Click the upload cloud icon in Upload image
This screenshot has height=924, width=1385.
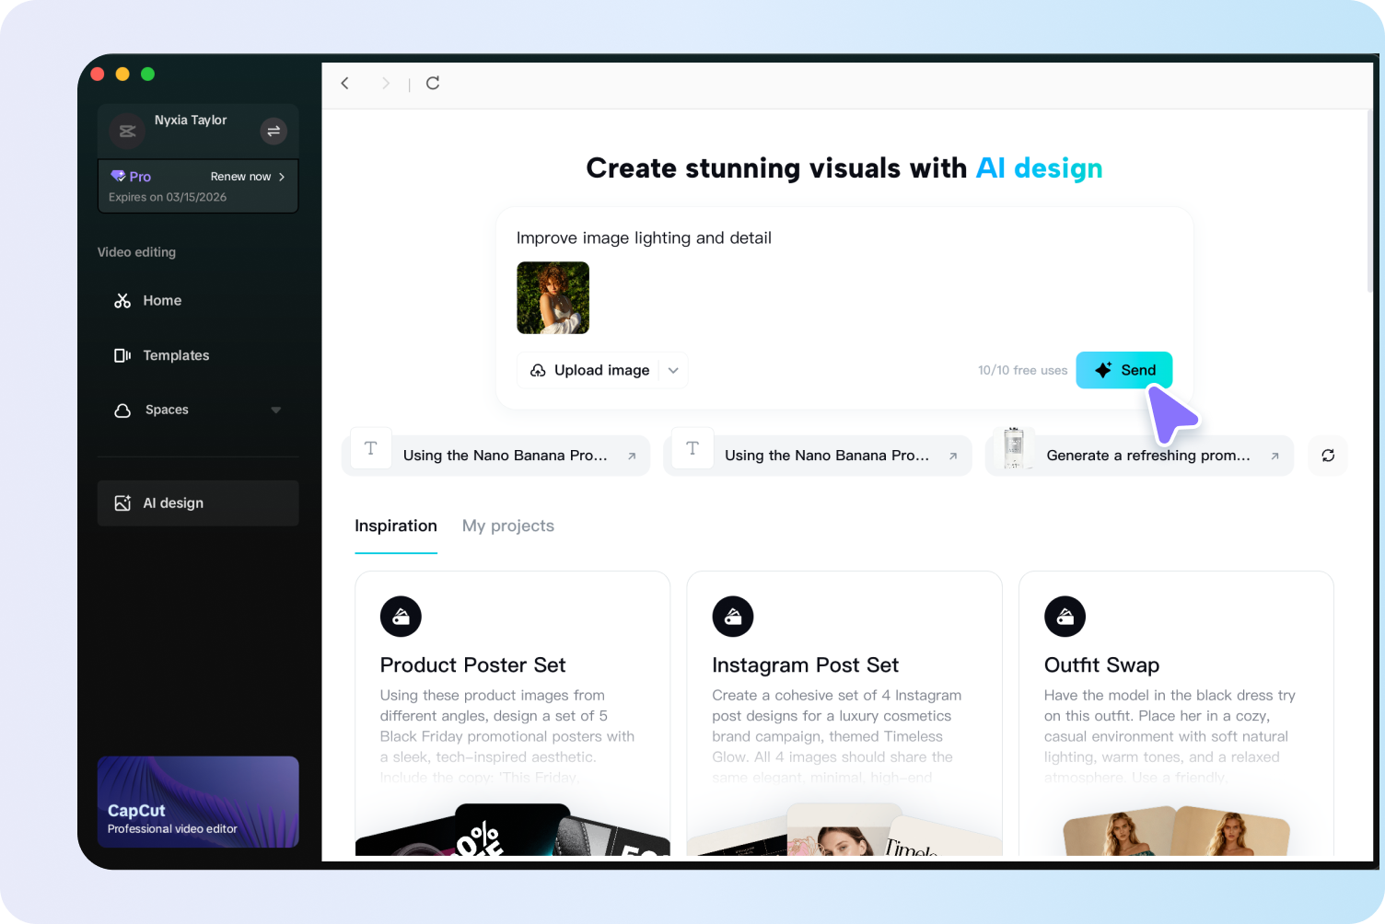tap(538, 370)
